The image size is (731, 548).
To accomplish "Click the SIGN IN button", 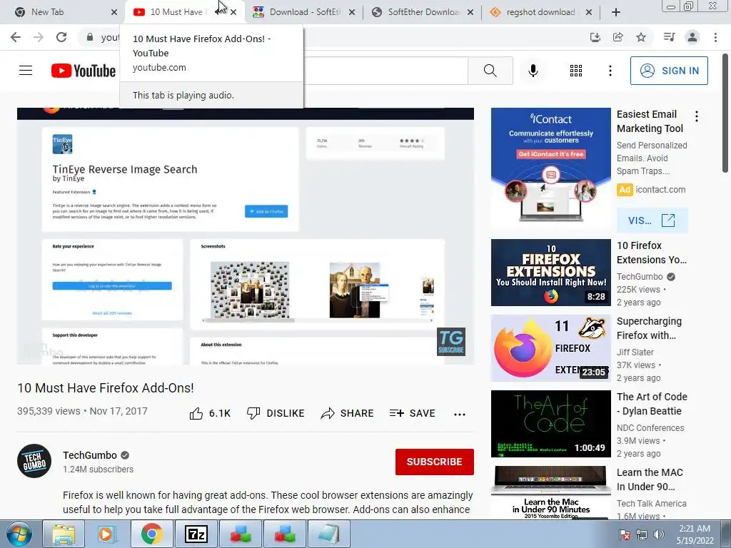I will [669, 71].
